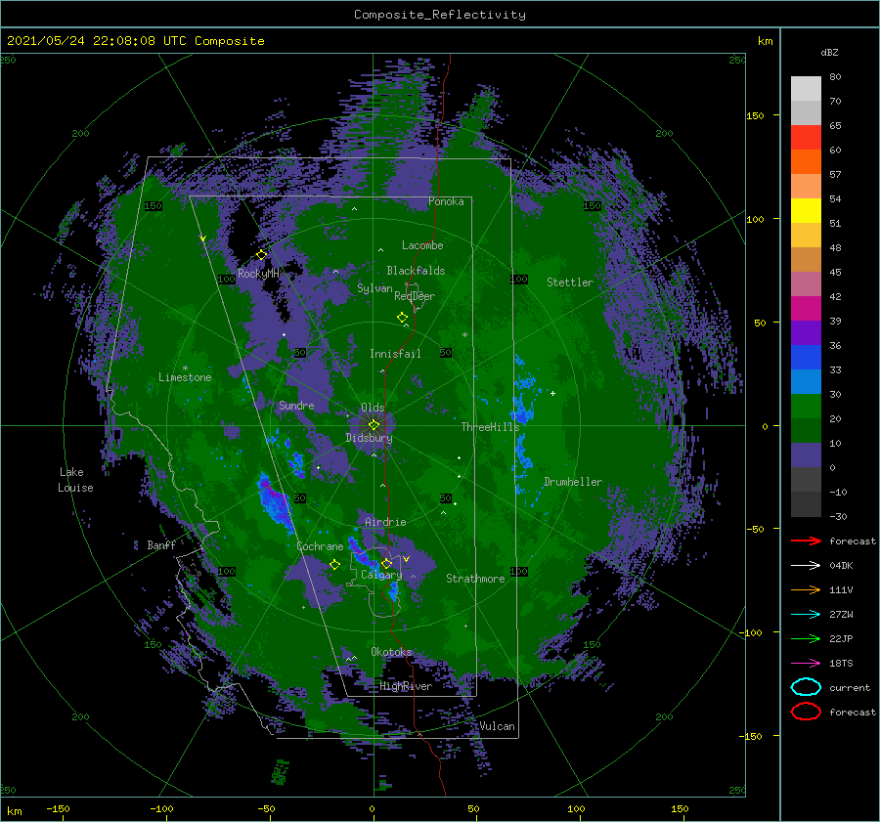The image size is (880, 822).
Task: Click the Innisfail label
Action: [x=395, y=354]
